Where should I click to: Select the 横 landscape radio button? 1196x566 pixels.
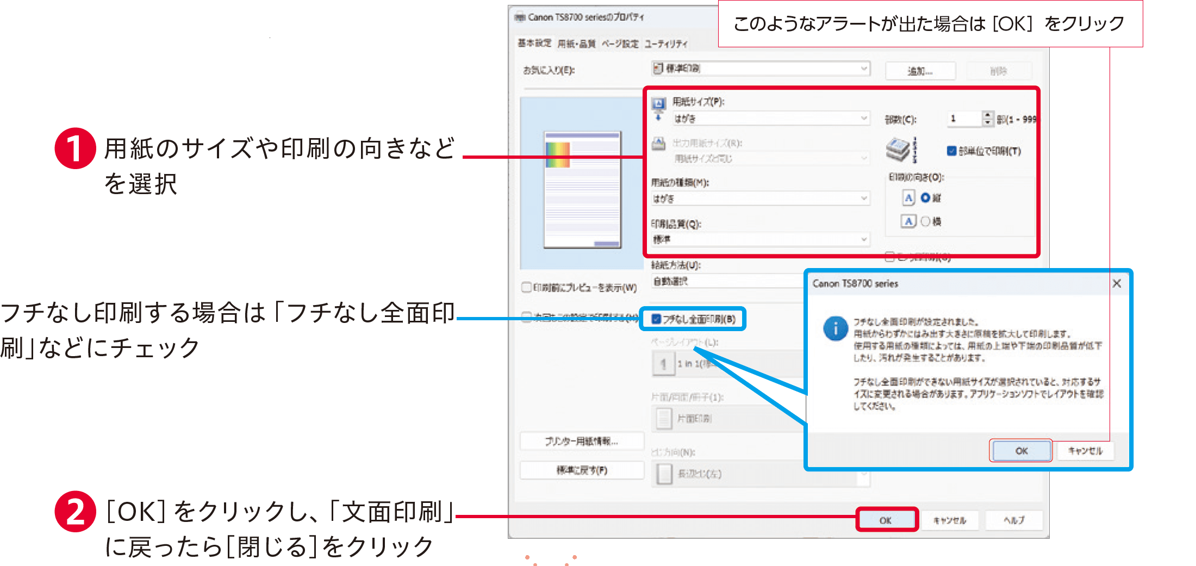(x=925, y=221)
